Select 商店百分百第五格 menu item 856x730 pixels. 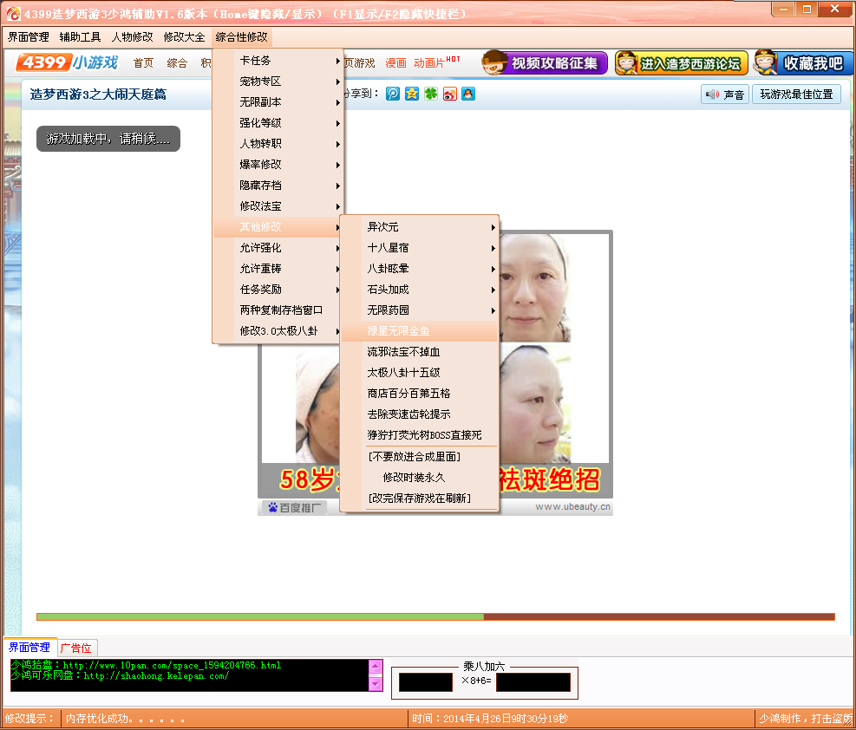[x=419, y=394]
